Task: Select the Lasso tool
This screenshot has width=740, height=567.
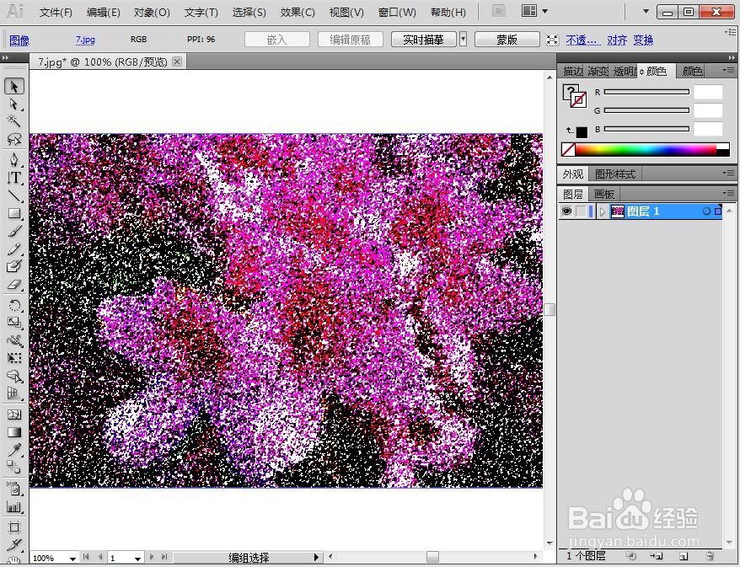Action: 14,139
